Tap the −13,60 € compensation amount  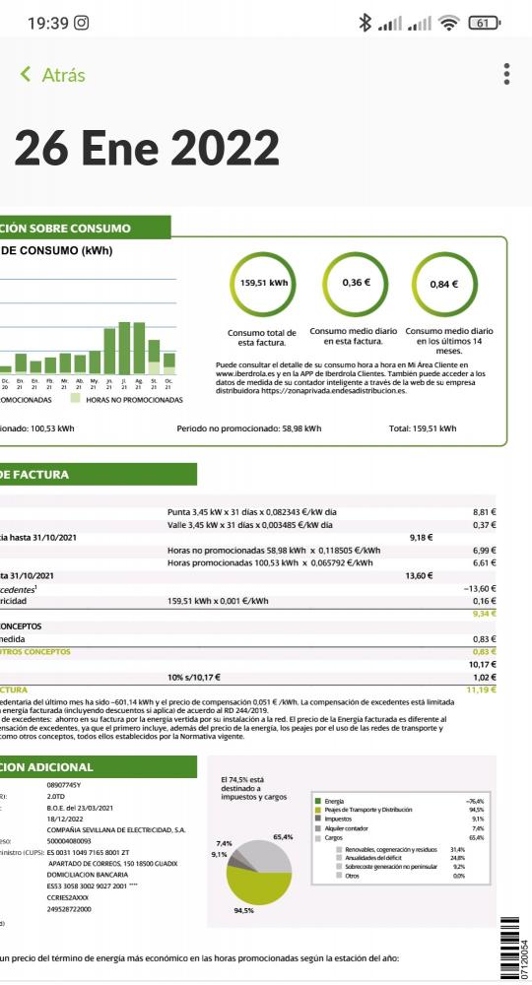point(479,589)
